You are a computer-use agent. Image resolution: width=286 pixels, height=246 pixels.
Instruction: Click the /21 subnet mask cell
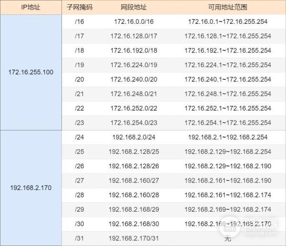point(79,94)
